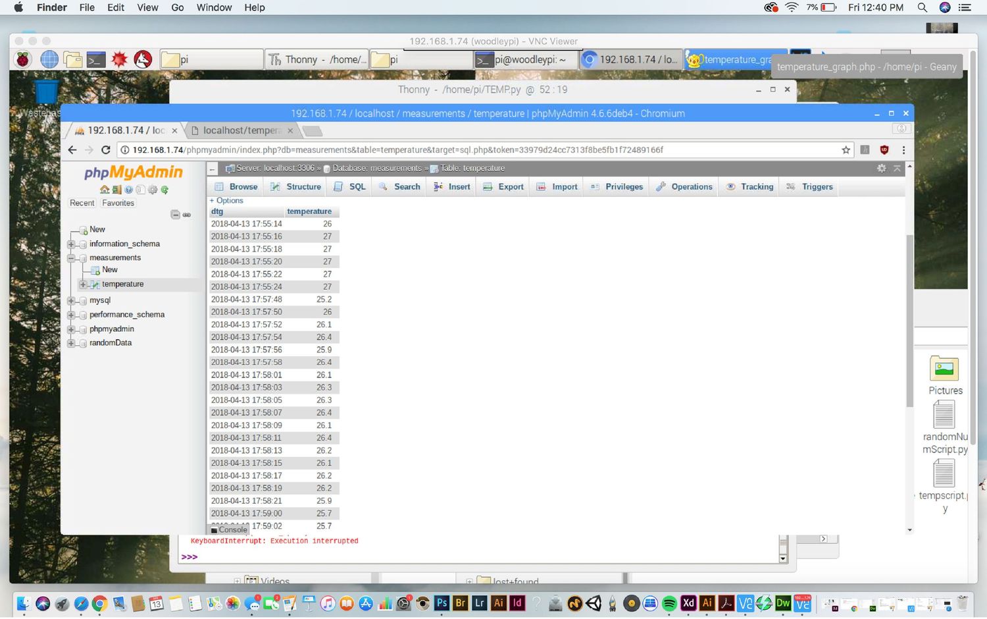Click the phpMyAdmin log out icon
The width and height of the screenshot is (987, 619).
[116, 190]
